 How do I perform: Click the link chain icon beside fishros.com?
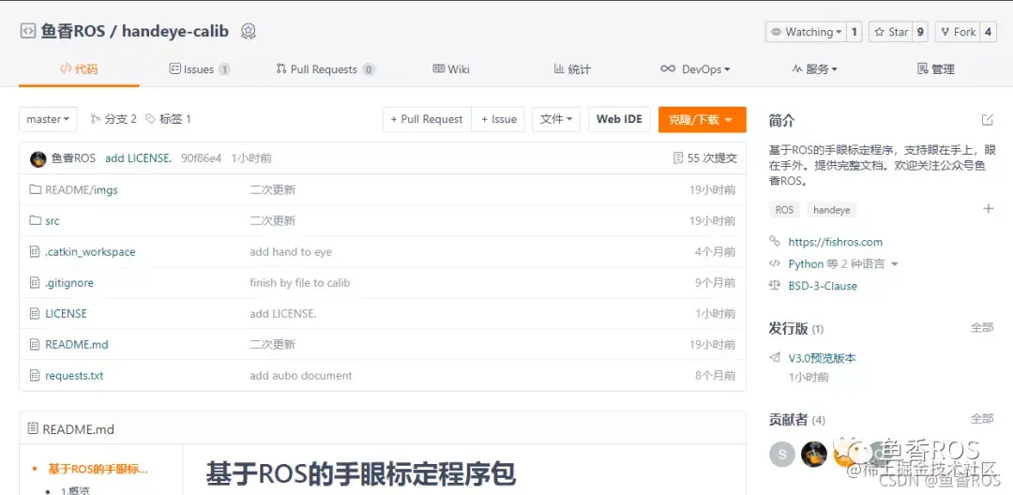click(775, 241)
